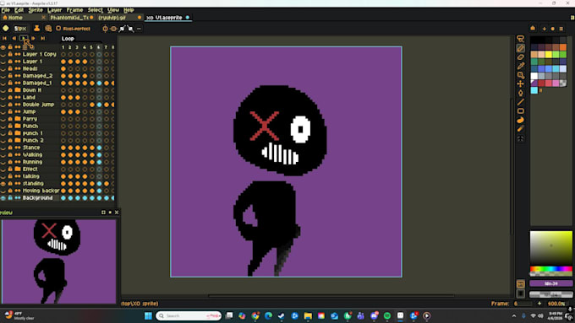This screenshot has height=323, width=575.
Task: Go to first frame button
Action: pos(4,38)
